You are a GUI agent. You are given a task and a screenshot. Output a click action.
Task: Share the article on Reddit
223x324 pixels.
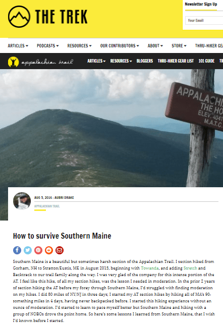tap(49, 250)
